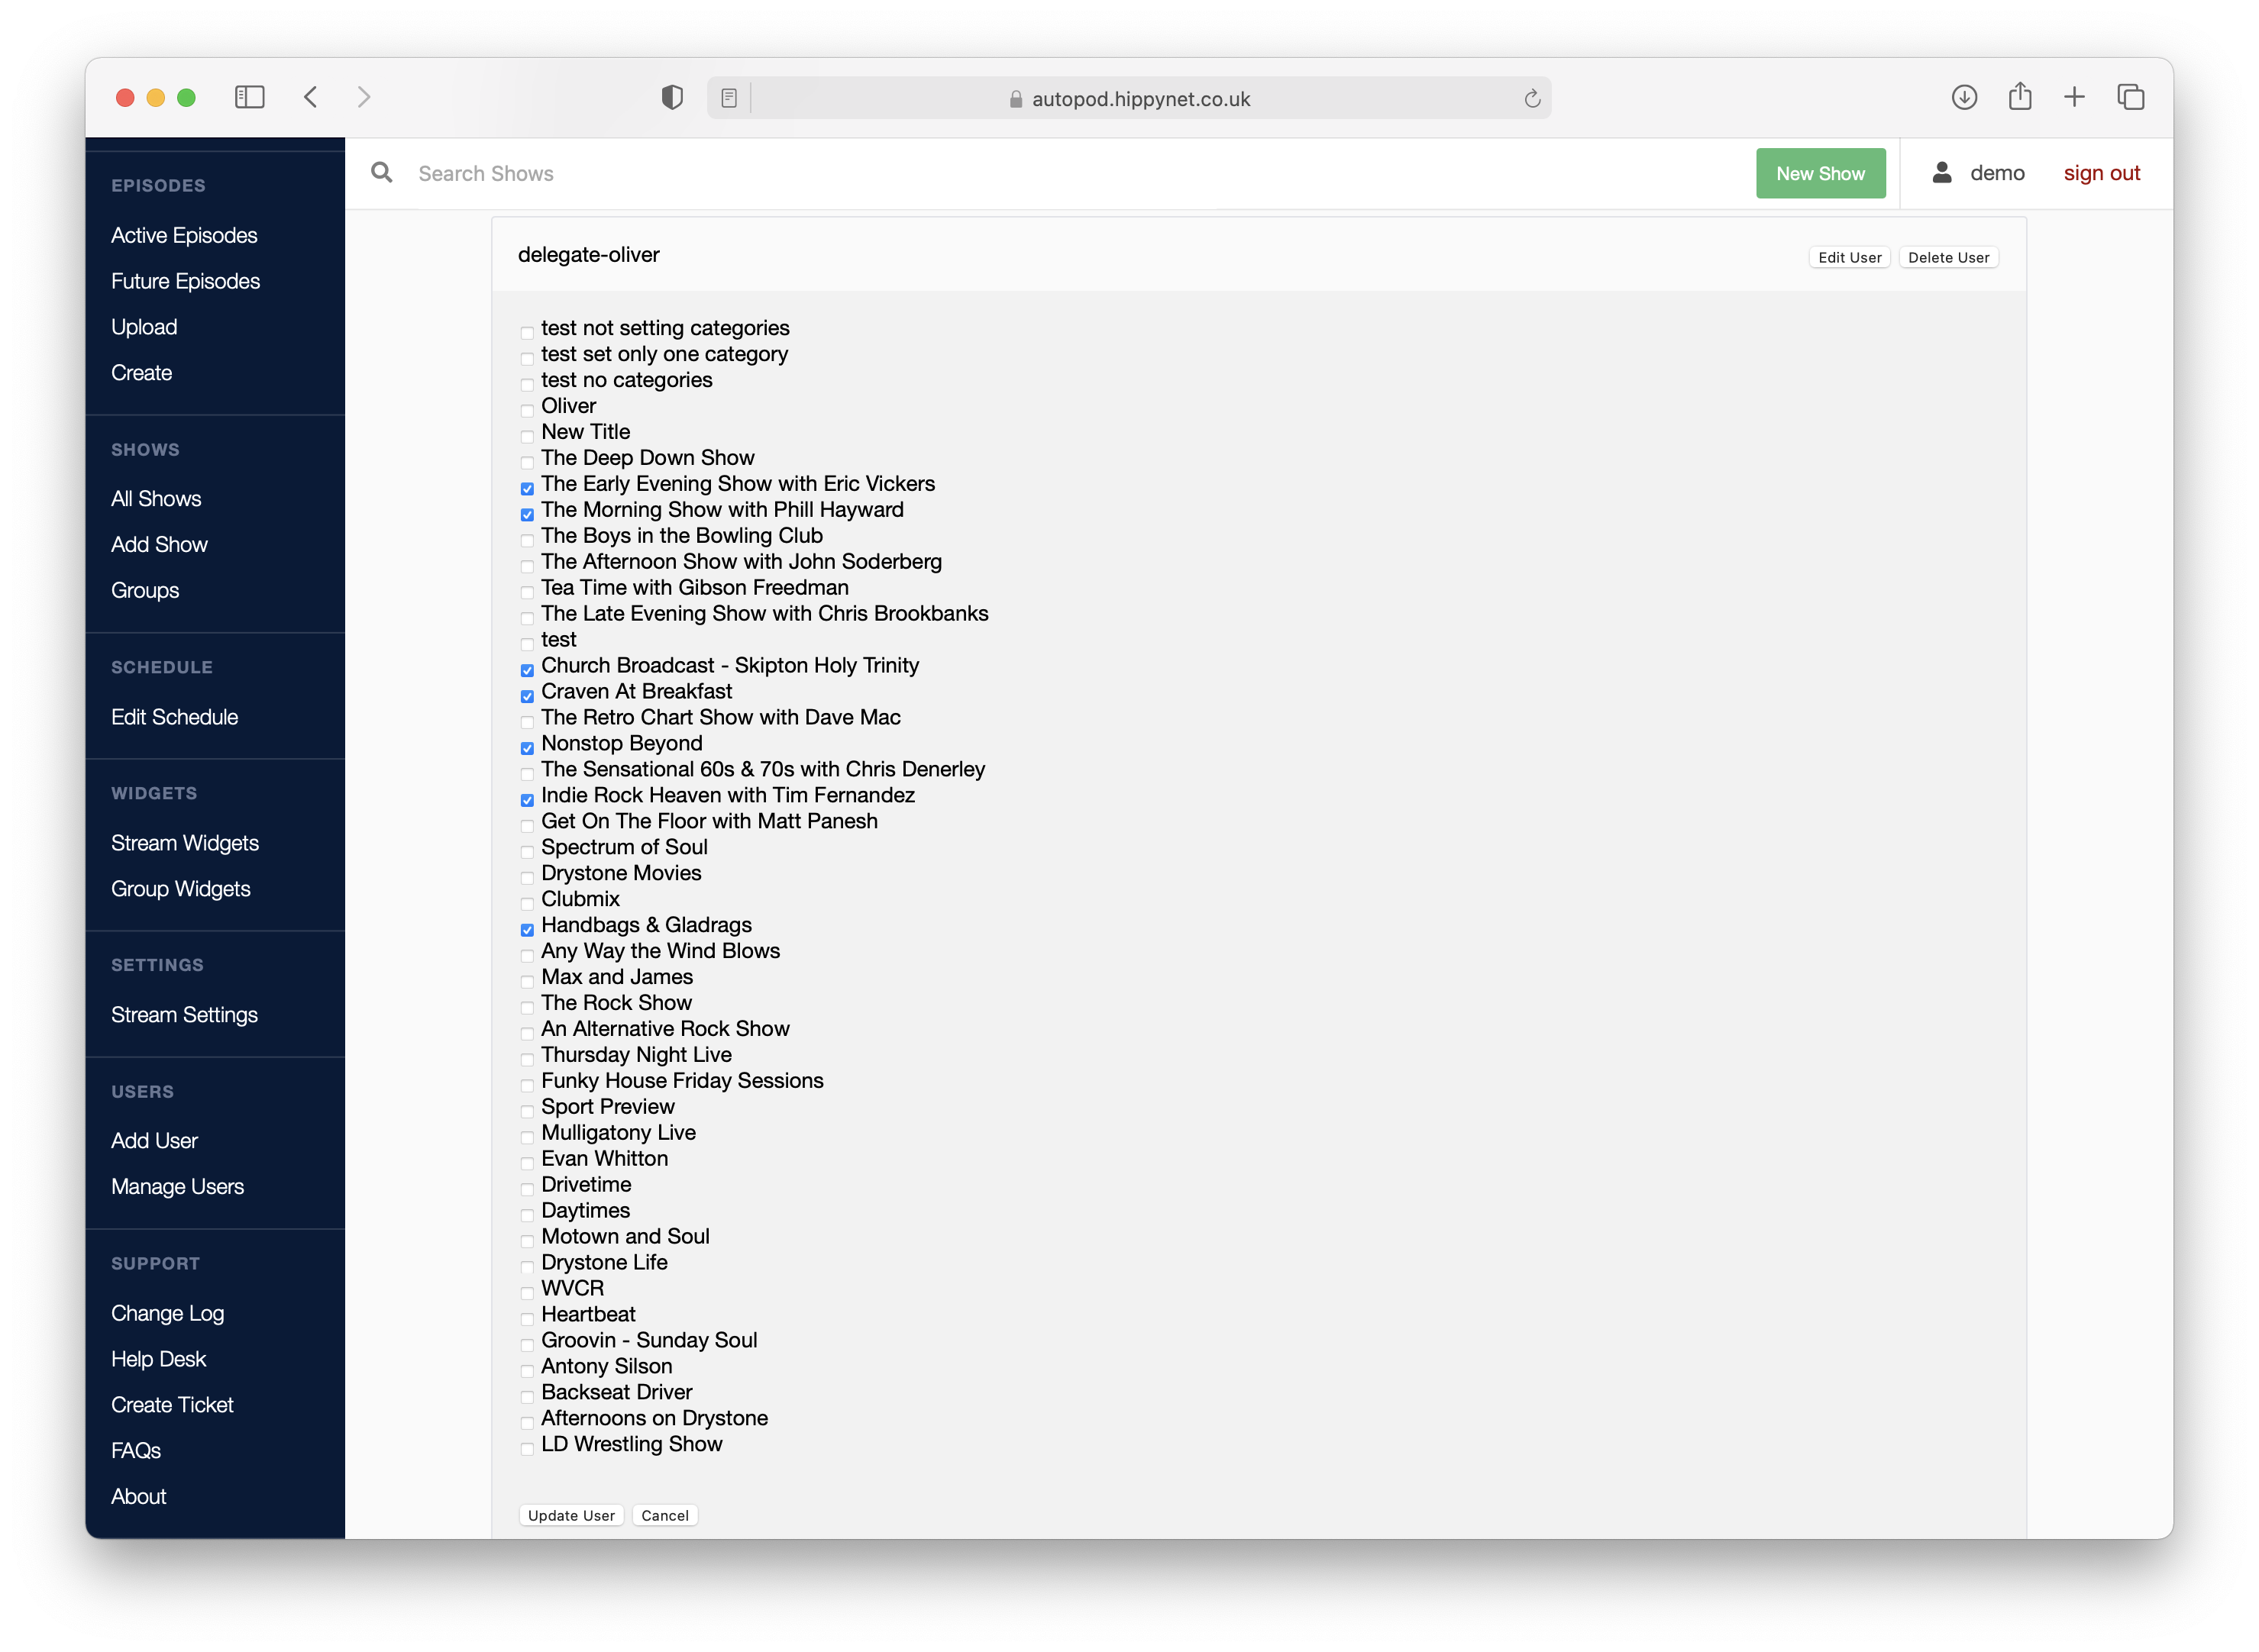
Task: Click the Edit User button for delegate-oliver
Action: pos(1850,258)
